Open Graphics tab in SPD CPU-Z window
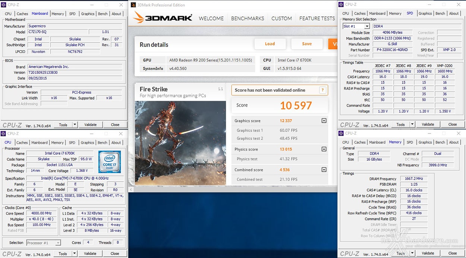The image size is (466, 258). (425, 13)
